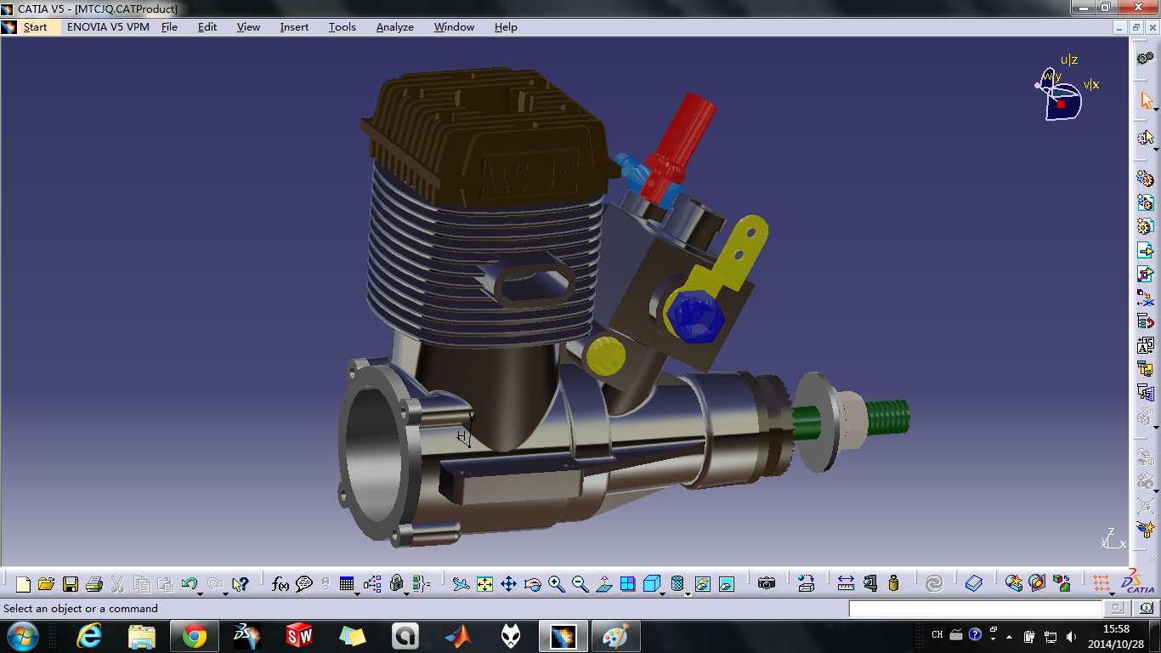Expand the Undo history dropdown arrow
Image resolution: width=1161 pixels, height=653 pixels.
coord(200,593)
